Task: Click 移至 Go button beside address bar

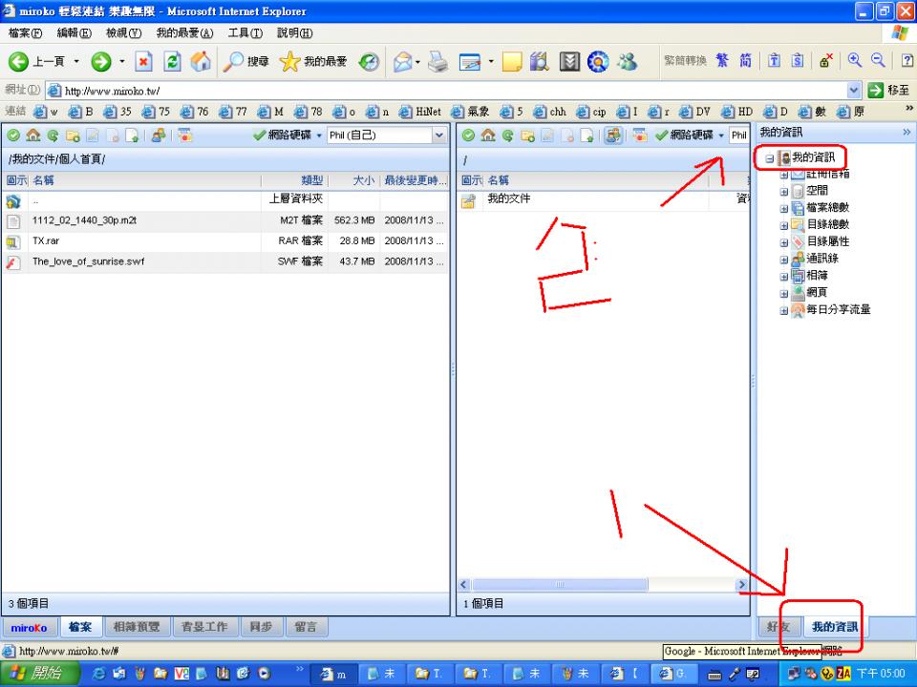Action: tap(889, 90)
